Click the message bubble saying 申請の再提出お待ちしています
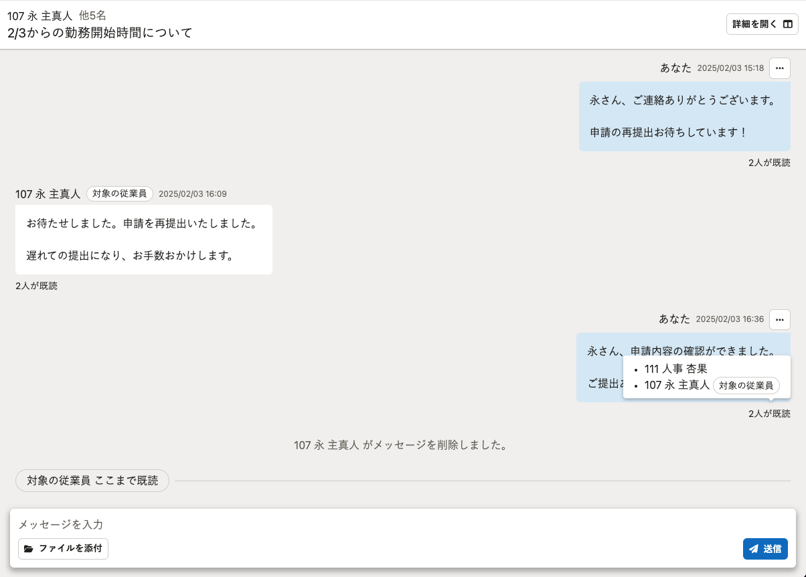806x577 pixels. pos(684,116)
